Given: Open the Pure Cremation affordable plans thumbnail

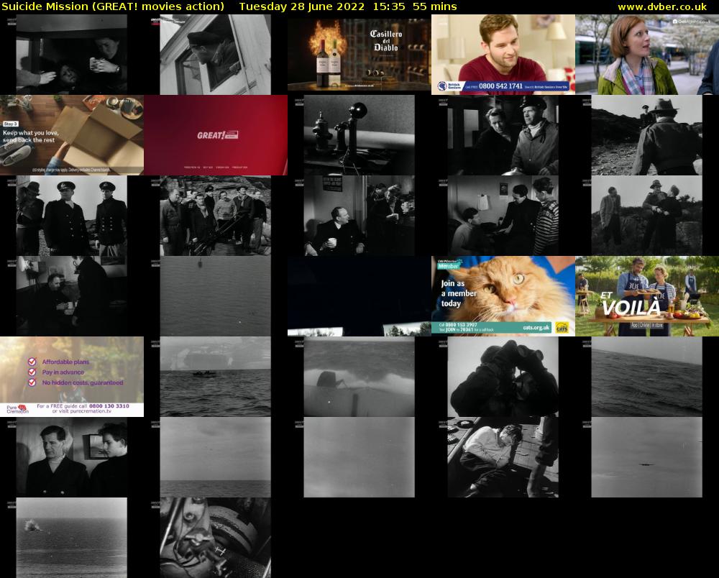Looking at the screenshot, I should 71,377.
